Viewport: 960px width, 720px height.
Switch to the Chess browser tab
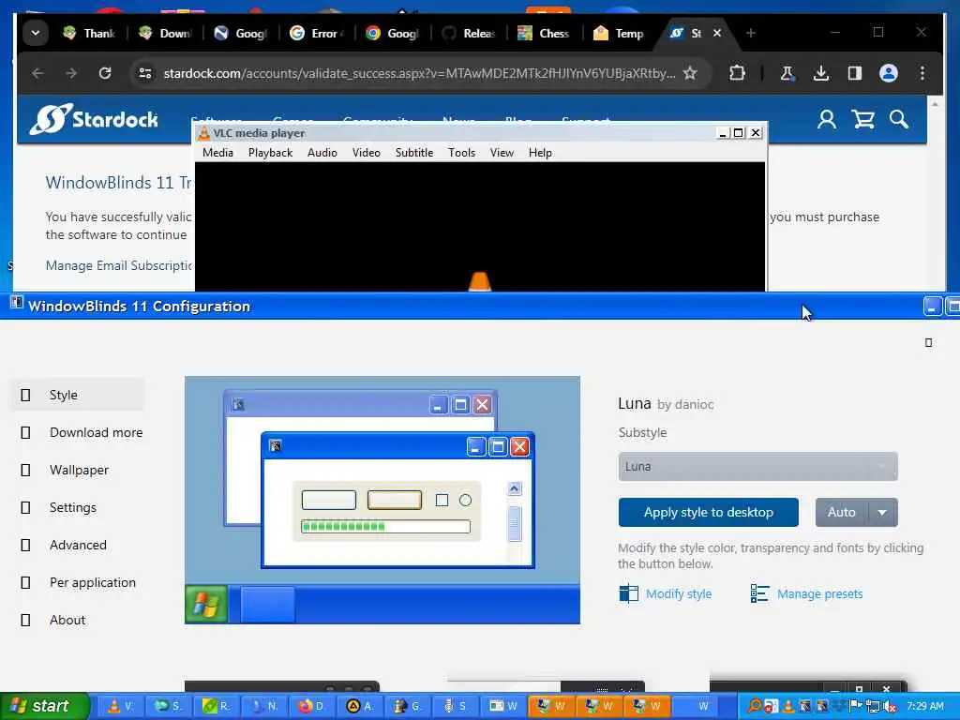click(x=544, y=33)
